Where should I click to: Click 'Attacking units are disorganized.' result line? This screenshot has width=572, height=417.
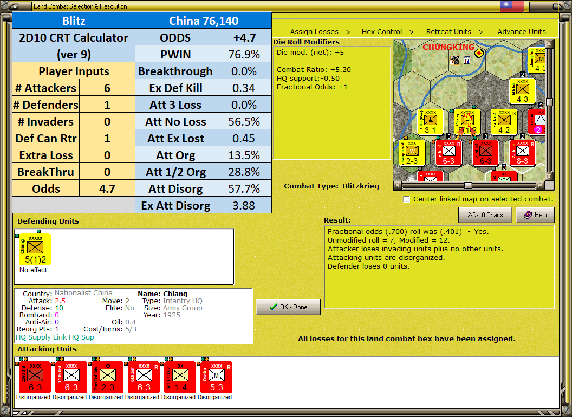coord(386,258)
